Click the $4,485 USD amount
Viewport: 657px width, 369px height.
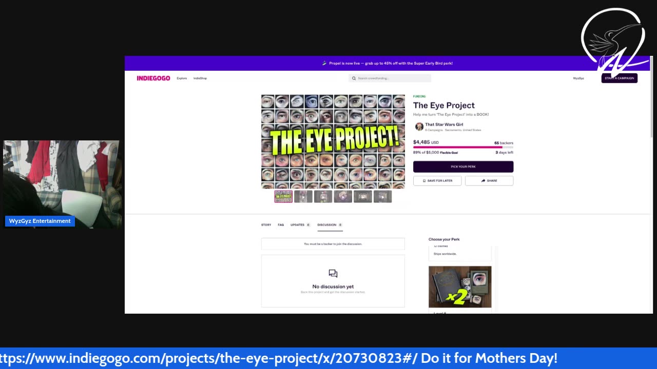[426, 142]
